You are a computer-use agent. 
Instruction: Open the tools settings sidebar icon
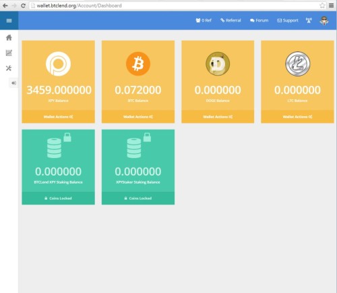pos(9,68)
